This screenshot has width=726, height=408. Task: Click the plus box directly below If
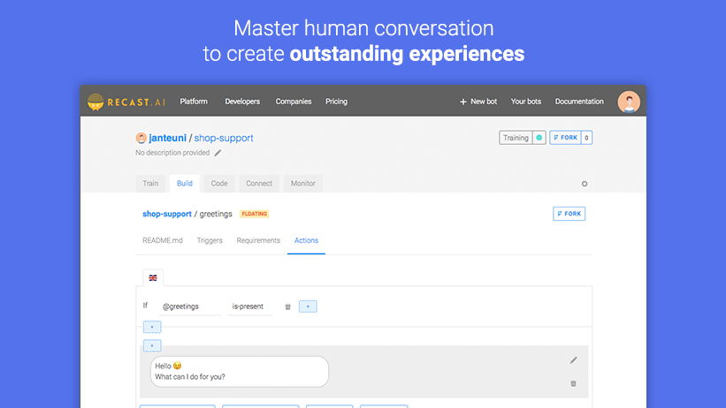pyautogui.click(x=152, y=327)
